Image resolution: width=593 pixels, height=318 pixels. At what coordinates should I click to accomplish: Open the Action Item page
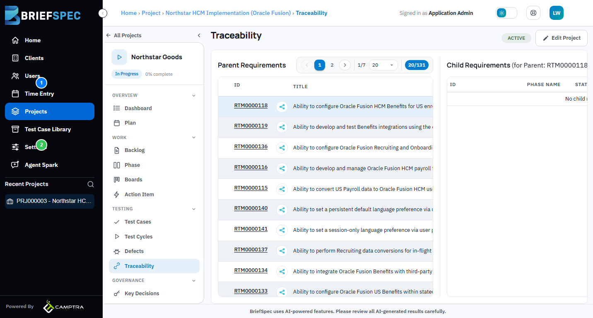pyautogui.click(x=154, y=195)
